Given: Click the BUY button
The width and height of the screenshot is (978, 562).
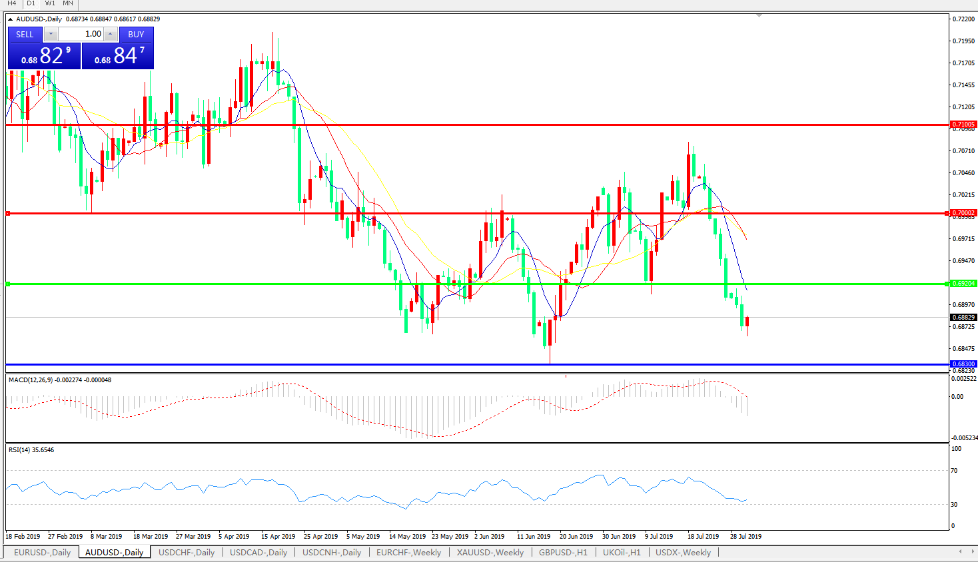Looking at the screenshot, I should click(x=136, y=34).
